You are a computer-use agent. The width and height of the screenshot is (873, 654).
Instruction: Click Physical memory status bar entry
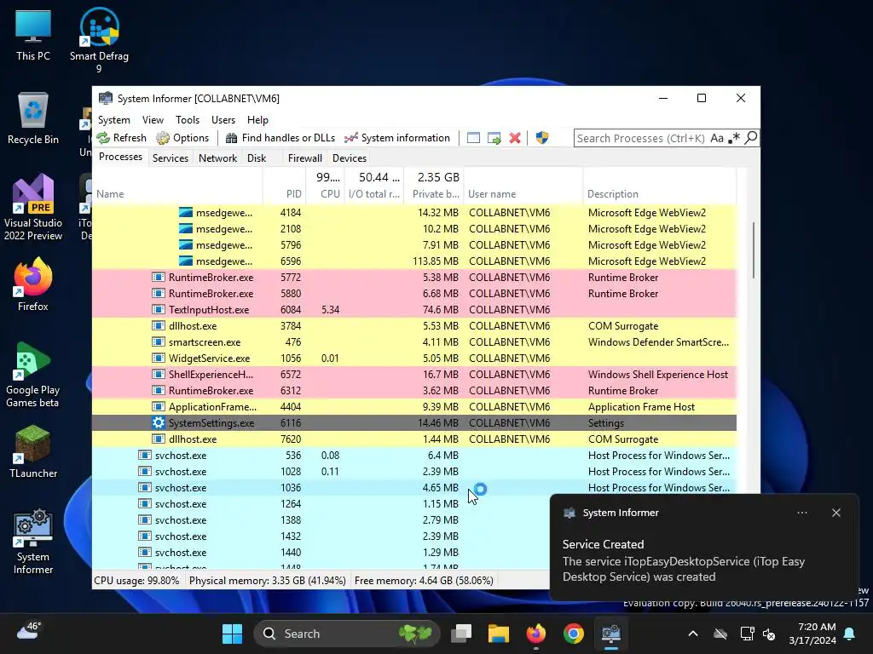[x=267, y=581]
